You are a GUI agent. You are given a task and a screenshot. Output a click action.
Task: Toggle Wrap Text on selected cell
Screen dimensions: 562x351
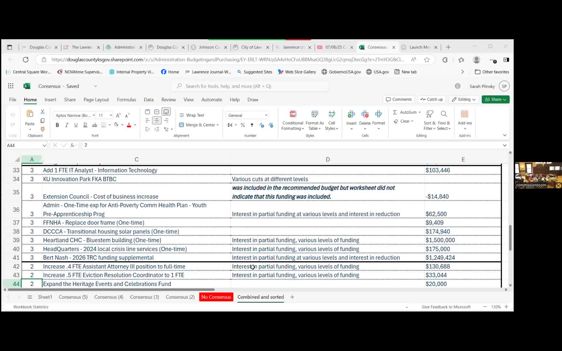pos(192,115)
